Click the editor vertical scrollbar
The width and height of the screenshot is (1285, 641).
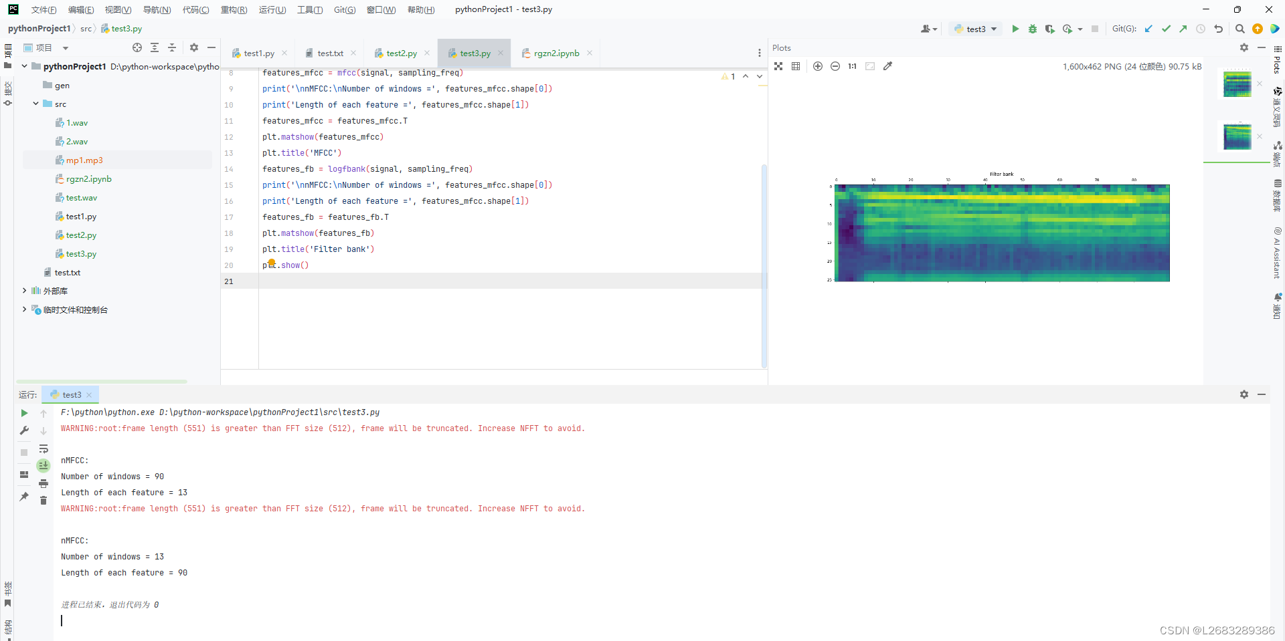[764, 265]
